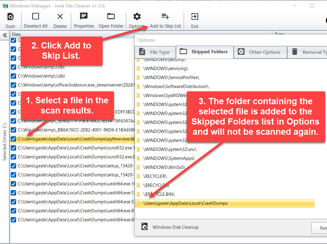Uncheck C:\Windows\temp\I.dbi checkbox

(13, 67)
